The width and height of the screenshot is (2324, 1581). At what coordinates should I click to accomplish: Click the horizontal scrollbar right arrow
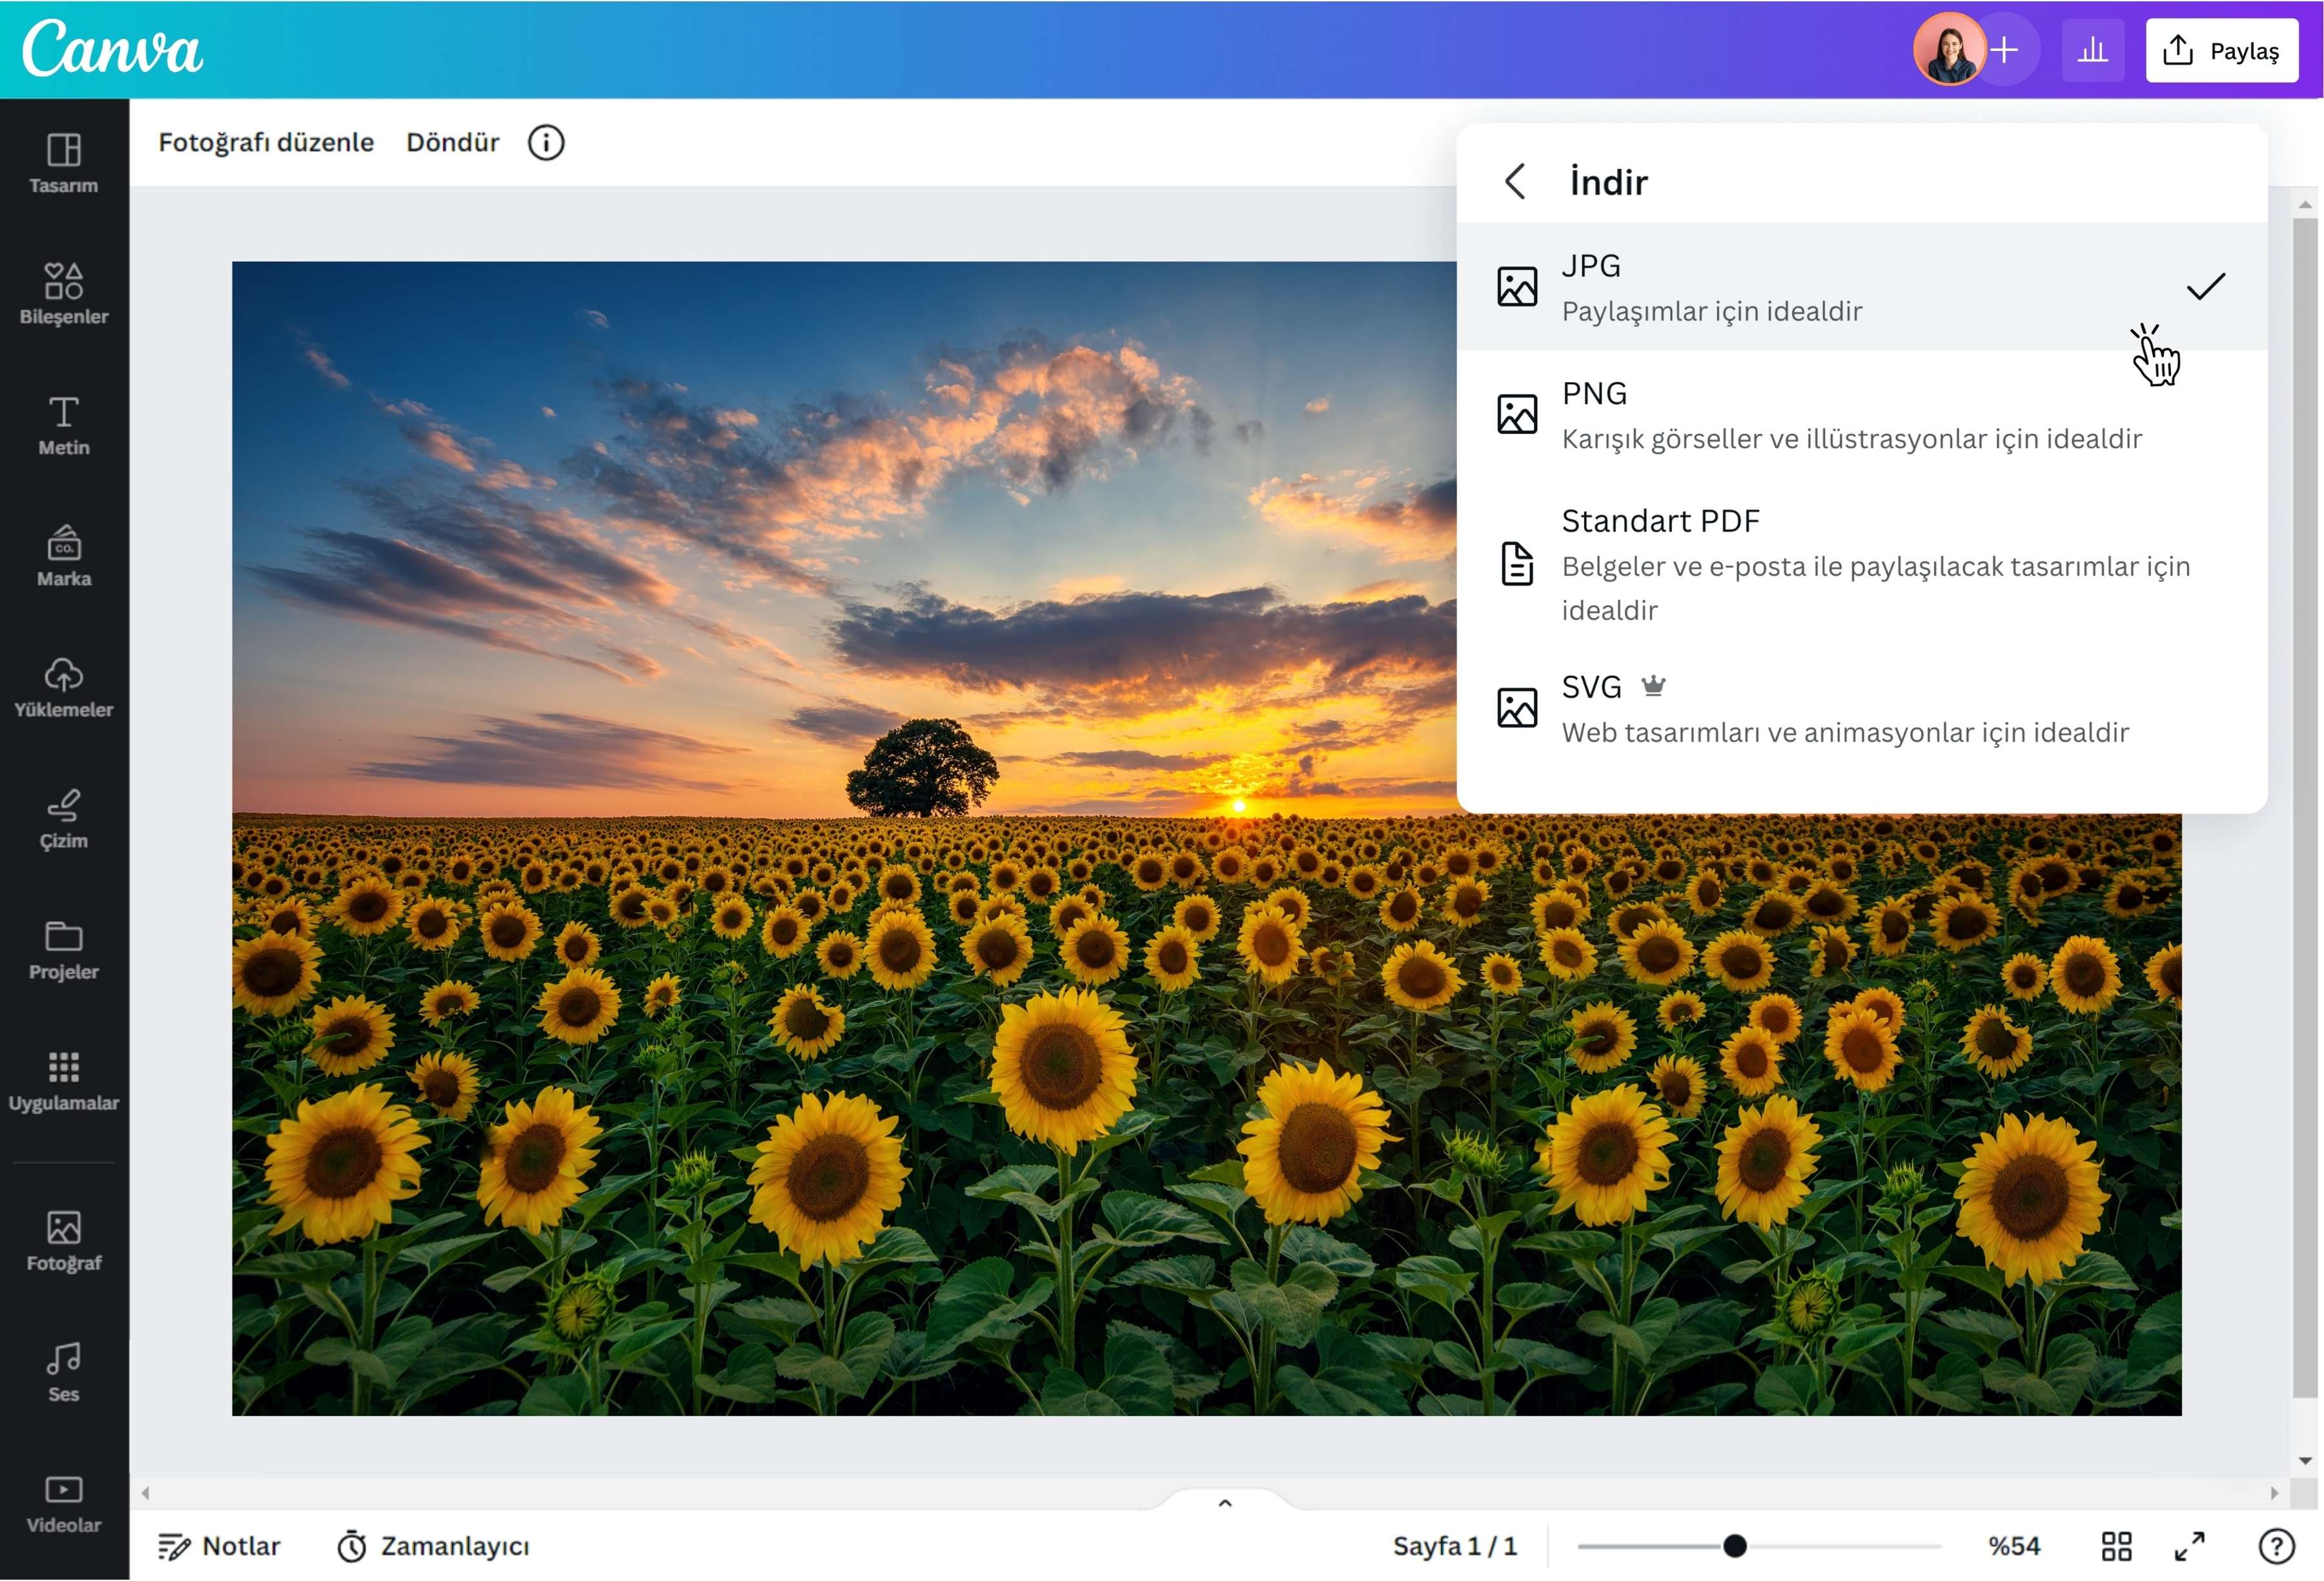click(x=2274, y=1493)
